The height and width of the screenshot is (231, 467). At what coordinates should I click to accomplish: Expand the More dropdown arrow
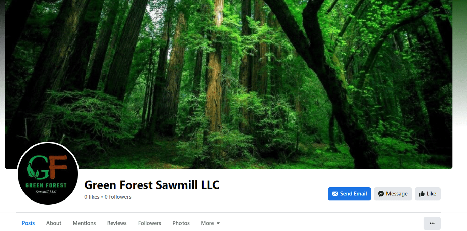pos(218,223)
